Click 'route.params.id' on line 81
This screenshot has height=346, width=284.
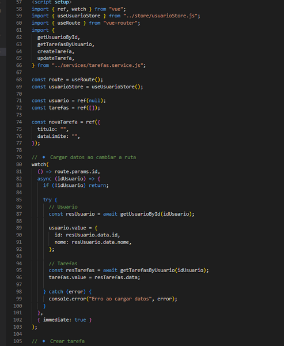76,171
